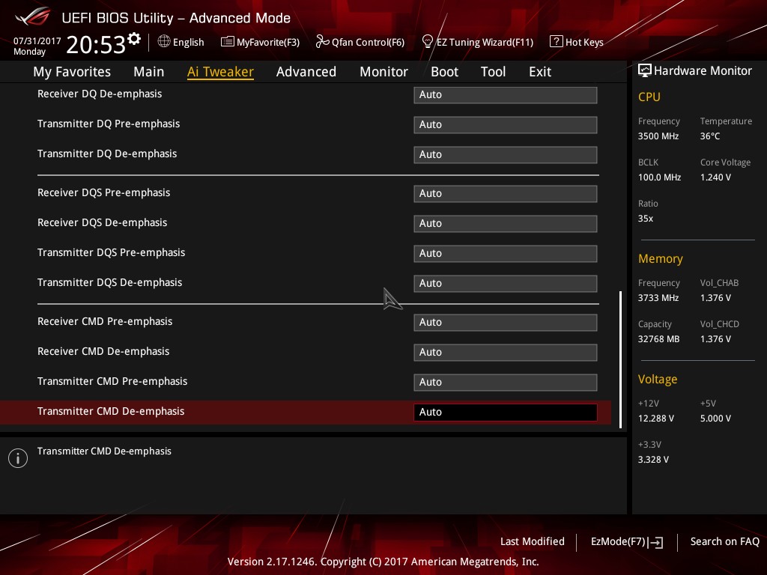Switch to EzMode(F7) label

point(618,542)
